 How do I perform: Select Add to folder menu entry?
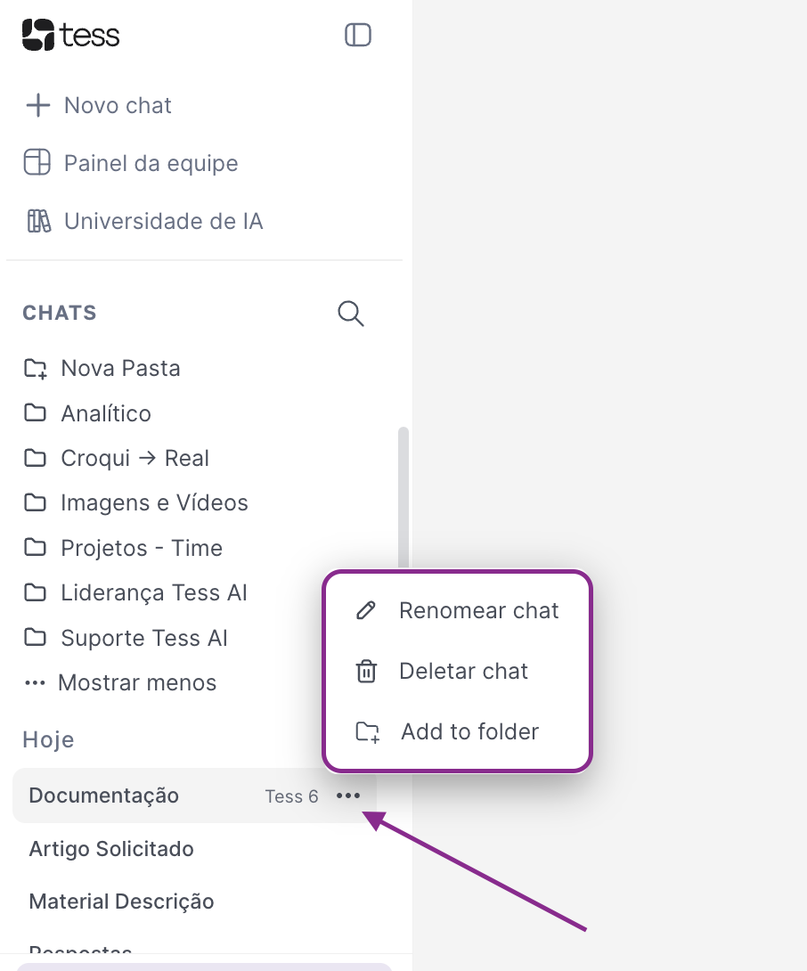click(469, 731)
